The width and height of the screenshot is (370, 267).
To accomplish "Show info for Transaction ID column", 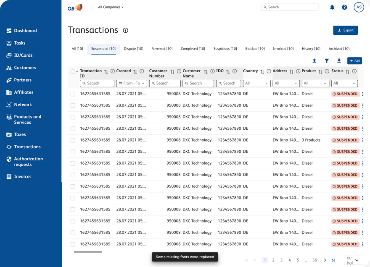I will tap(113, 71).
